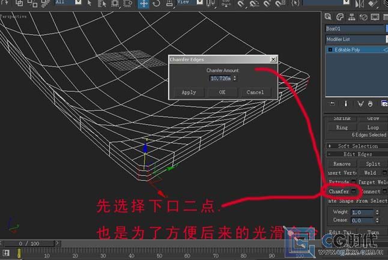Image resolution: width=388 pixels, height=260 pixels.
Task: Open the Create command panel tab
Action: (329, 17)
